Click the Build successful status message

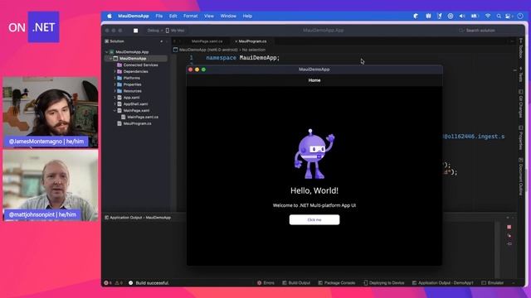tap(152, 283)
